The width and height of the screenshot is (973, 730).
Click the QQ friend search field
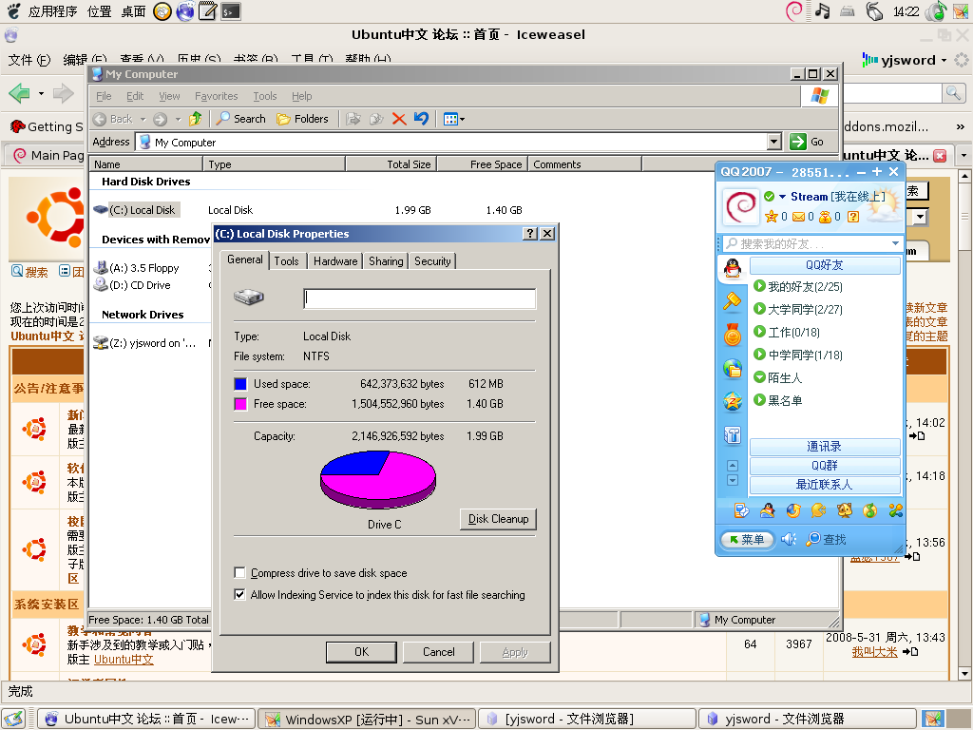(813, 243)
